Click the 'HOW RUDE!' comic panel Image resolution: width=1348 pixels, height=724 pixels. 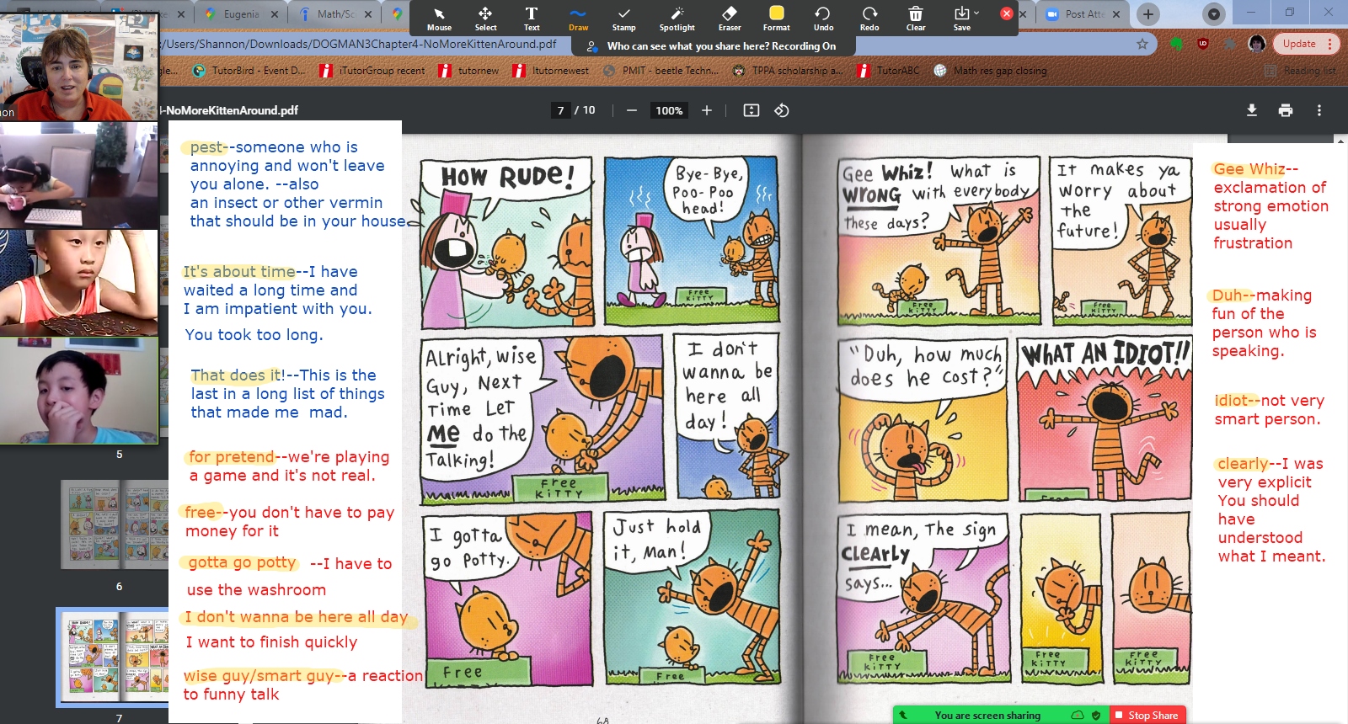(x=508, y=242)
